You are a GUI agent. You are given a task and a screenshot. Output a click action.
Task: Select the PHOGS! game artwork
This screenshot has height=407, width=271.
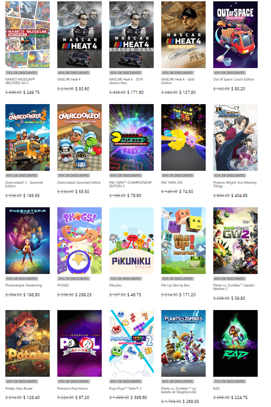pos(80,240)
